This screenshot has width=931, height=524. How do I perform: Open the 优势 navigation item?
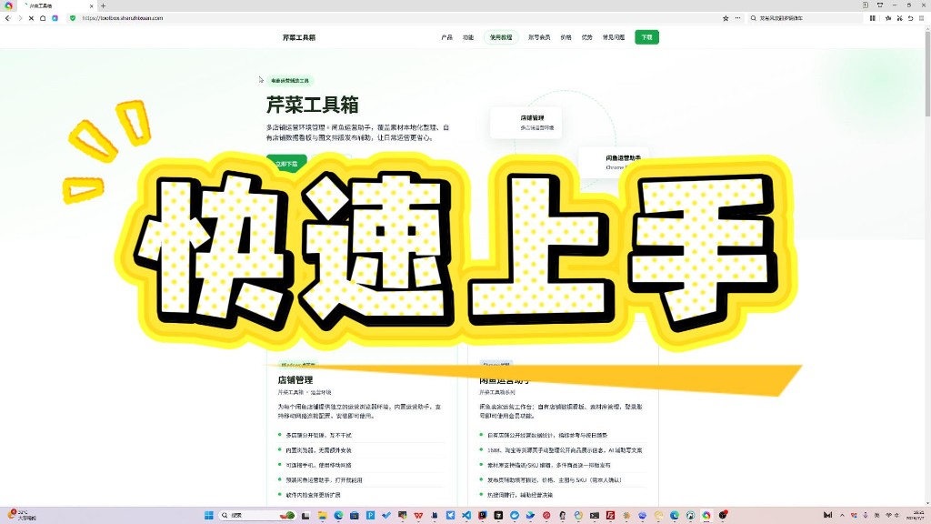tap(587, 37)
